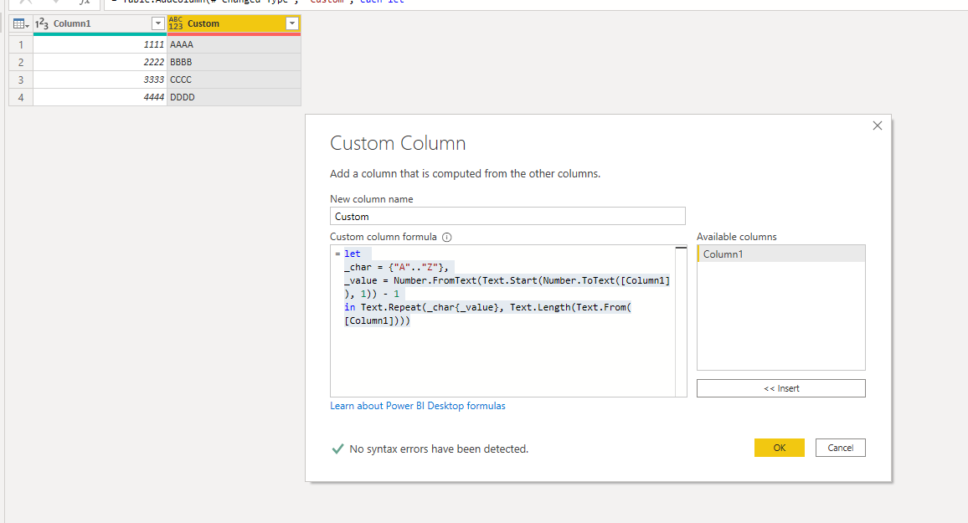Click green checkmark syntax status icon
The height and width of the screenshot is (523, 968).
coord(337,449)
